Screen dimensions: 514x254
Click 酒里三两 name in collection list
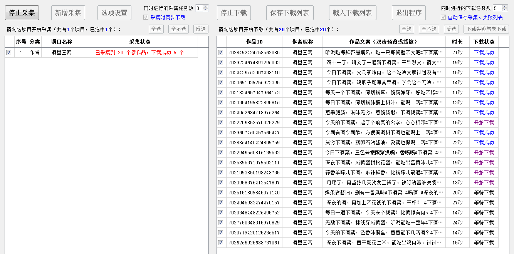62,53
